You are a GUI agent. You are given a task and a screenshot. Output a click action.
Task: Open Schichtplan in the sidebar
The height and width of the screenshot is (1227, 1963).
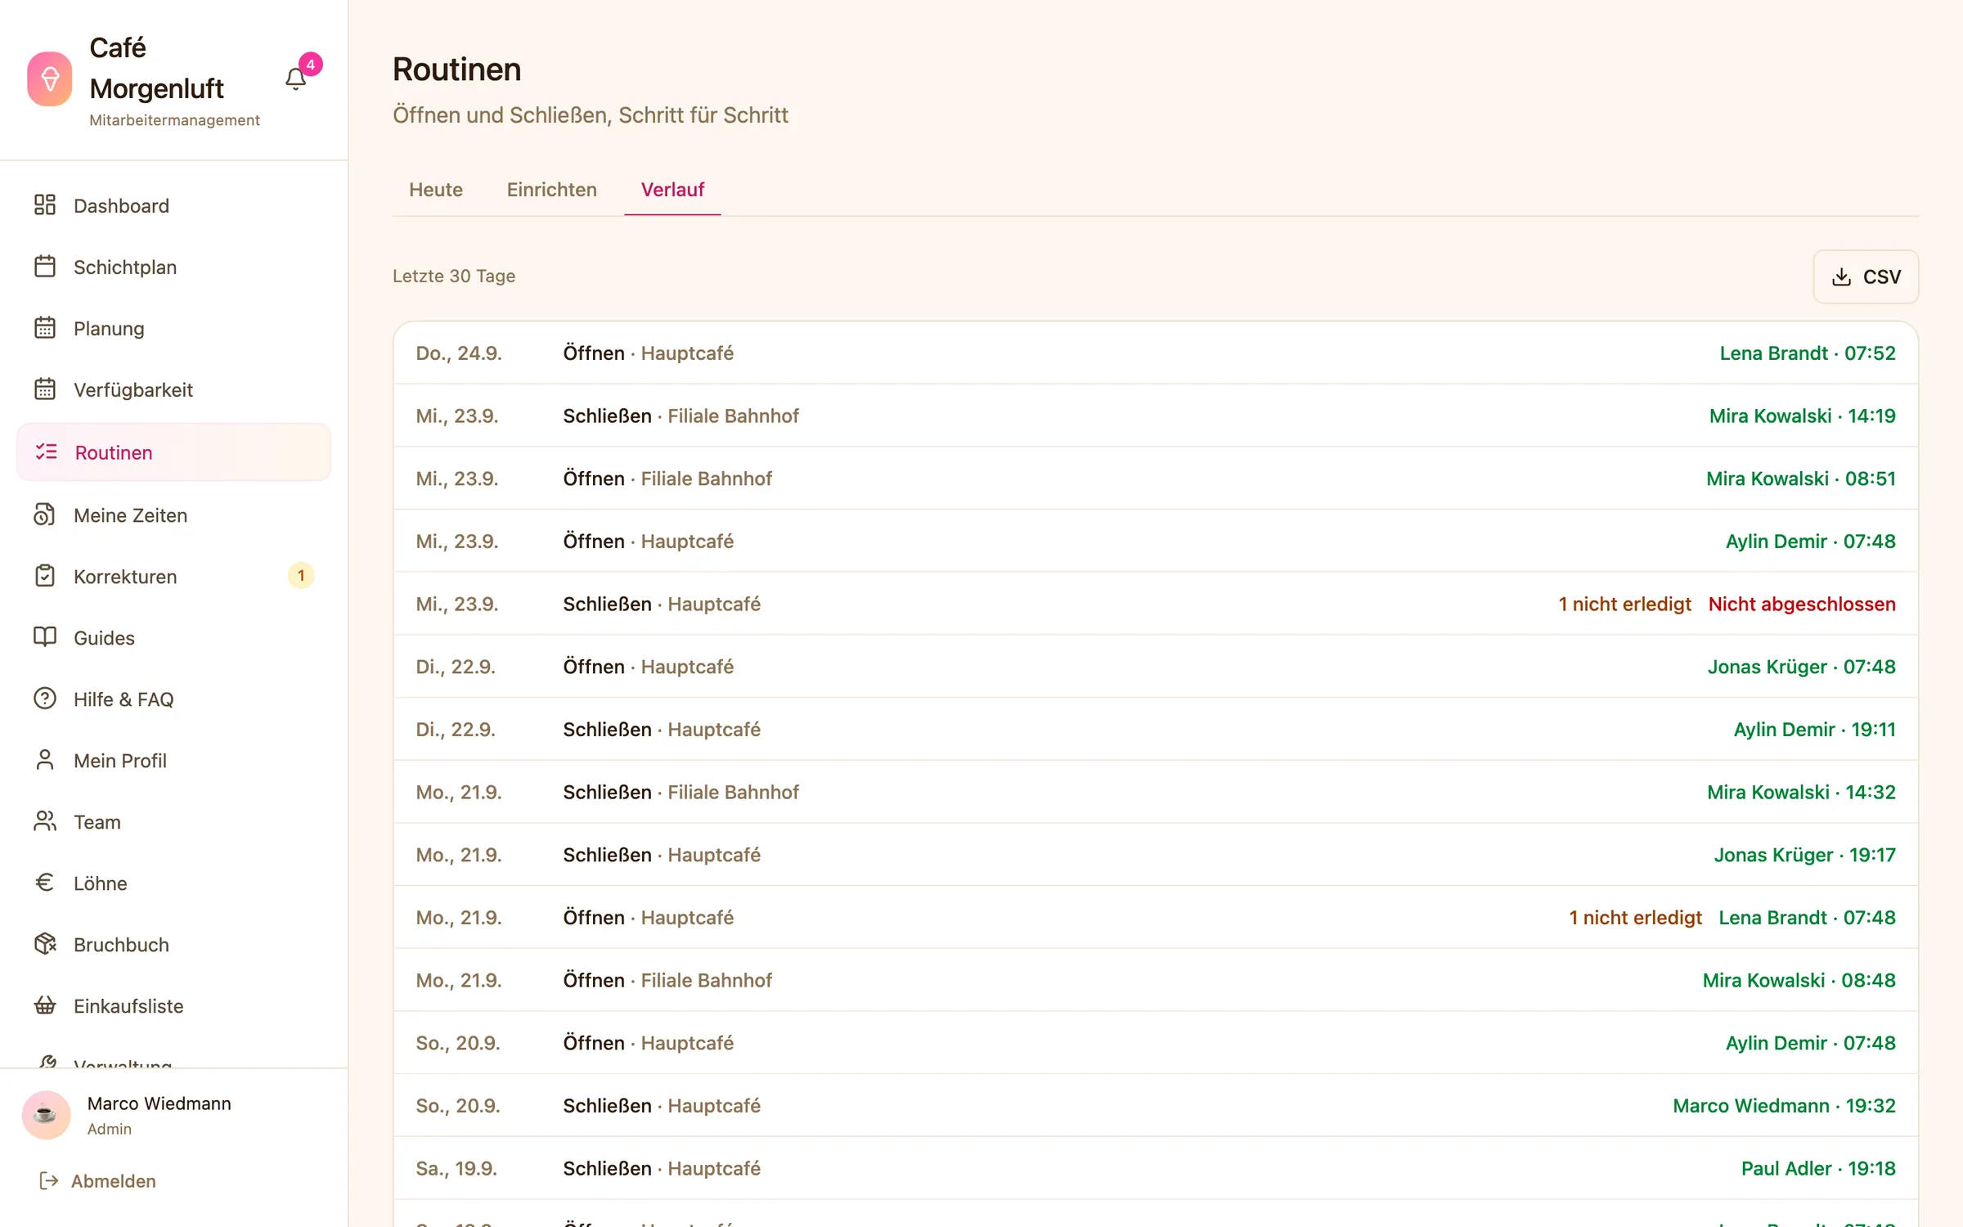click(x=173, y=267)
